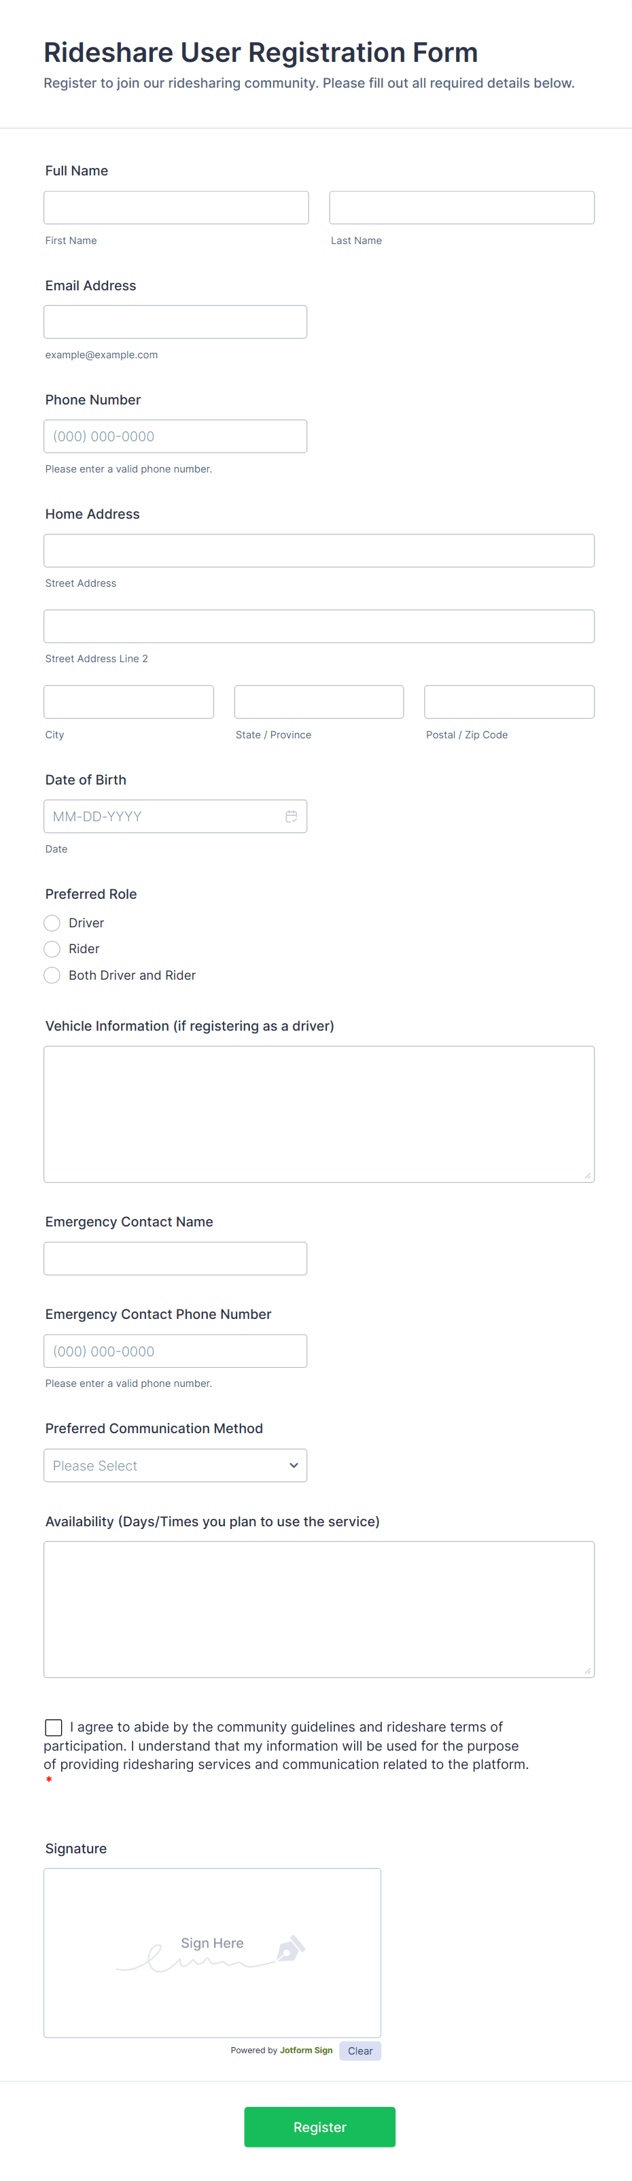Open the Date of Birth calendar icon
The width and height of the screenshot is (632, 2181).
pos(291,817)
